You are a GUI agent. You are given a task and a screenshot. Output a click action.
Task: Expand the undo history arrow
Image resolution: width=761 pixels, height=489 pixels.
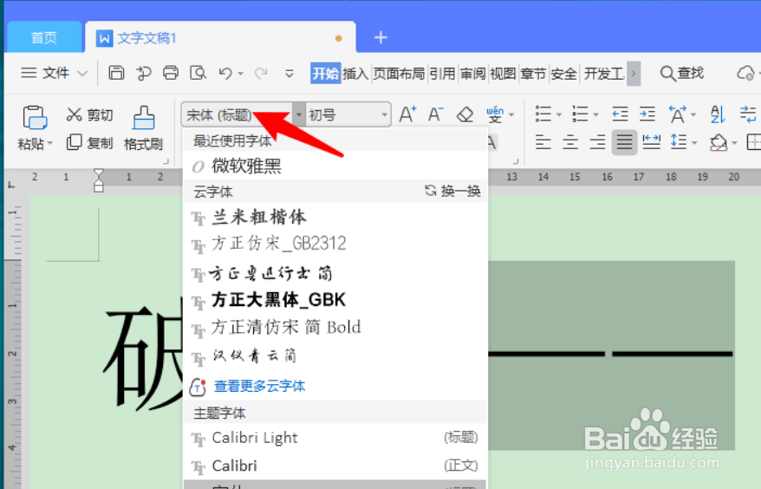pyautogui.click(x=241, y=74)
